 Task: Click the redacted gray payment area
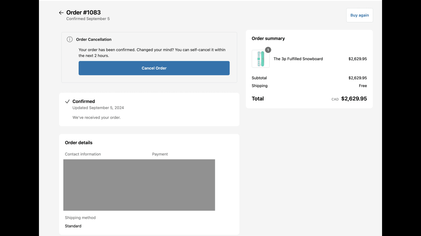(x=139, y=185)
